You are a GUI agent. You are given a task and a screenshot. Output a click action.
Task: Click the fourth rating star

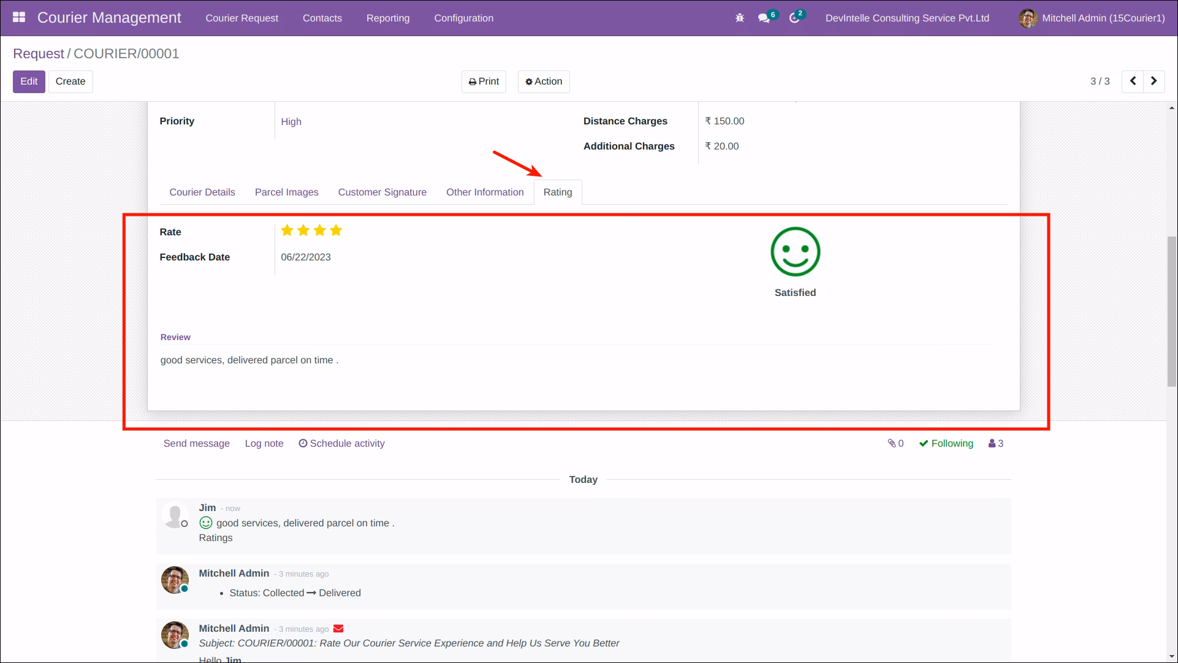click(336, 230)
